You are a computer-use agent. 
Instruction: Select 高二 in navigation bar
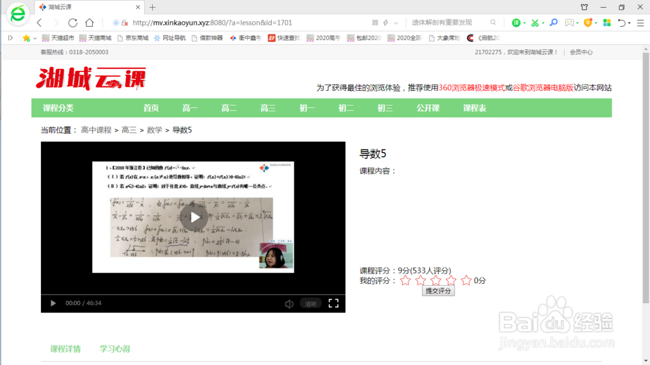[229, 108]
